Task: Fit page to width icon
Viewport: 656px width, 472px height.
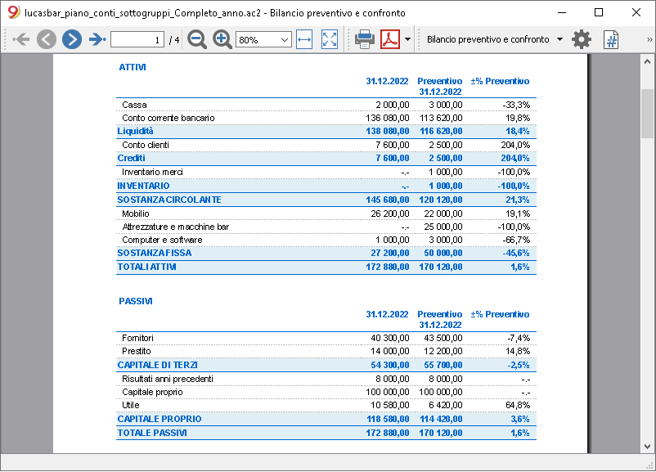Action: click(x=304, y=40)
